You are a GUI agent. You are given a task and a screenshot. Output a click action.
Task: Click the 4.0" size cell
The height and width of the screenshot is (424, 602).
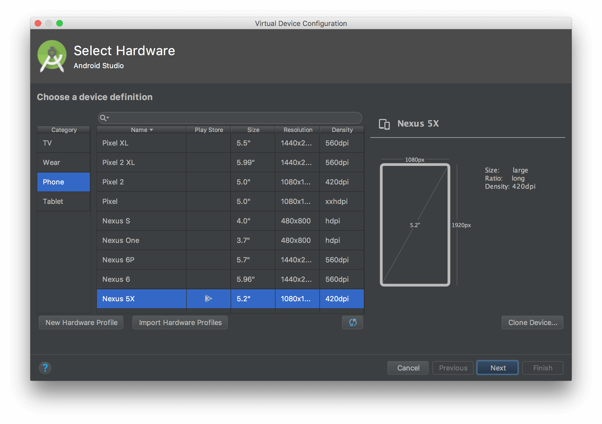[253, 221]
